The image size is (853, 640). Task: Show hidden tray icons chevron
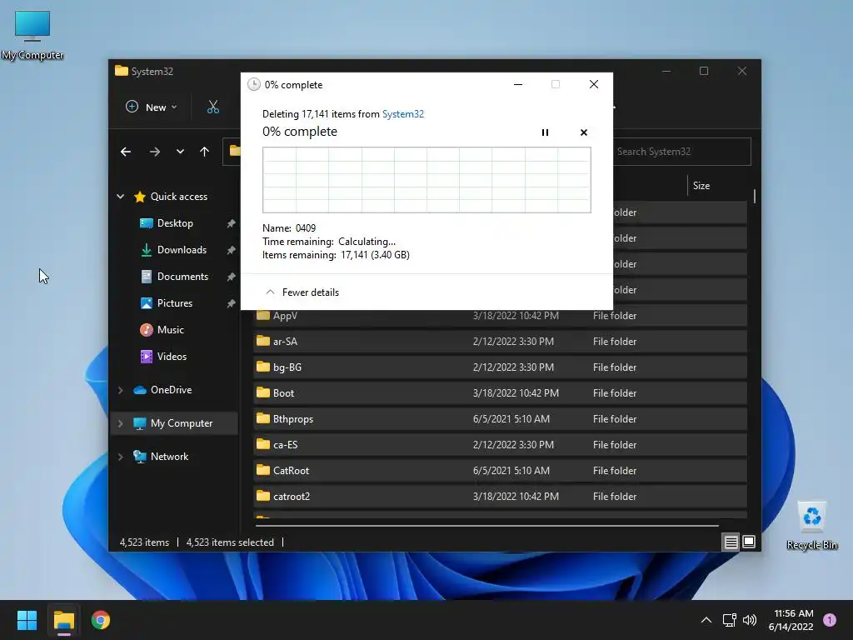click(x=706, y=620)
